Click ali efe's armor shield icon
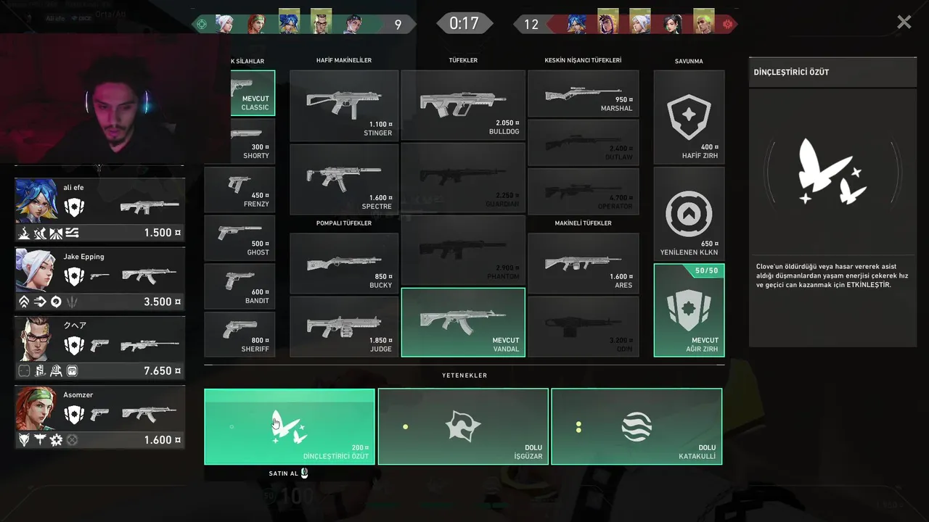The height and width of the screenshot is (522, 929). [75, 207]
